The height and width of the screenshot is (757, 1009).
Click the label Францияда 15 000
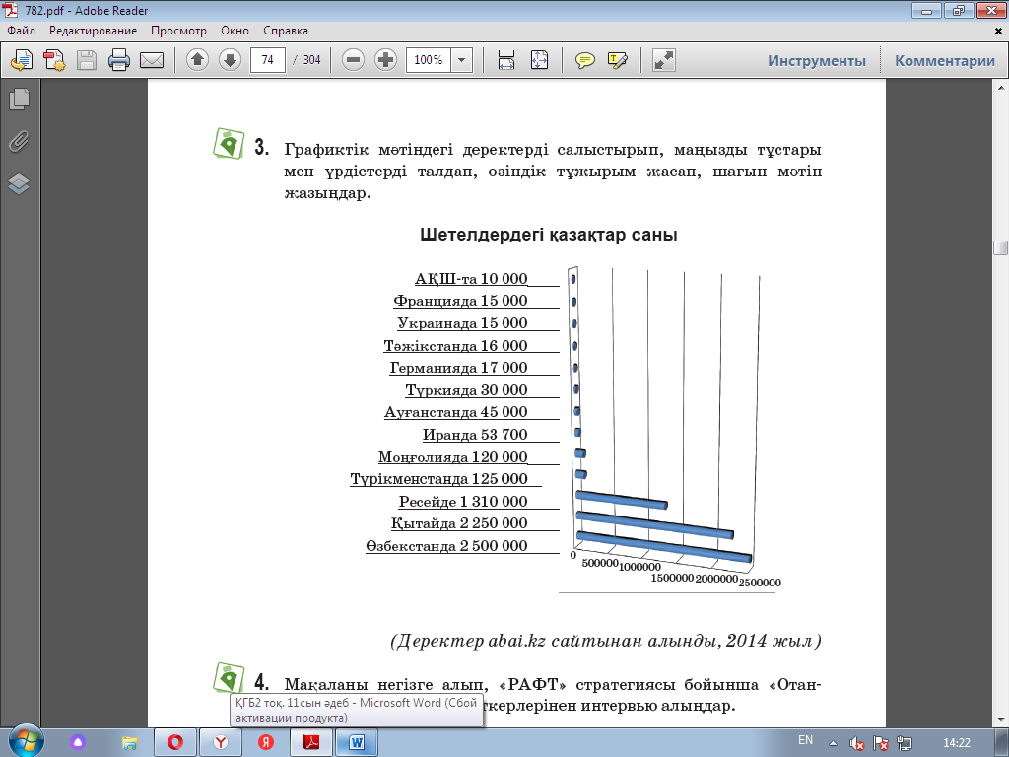click(x=460, y=301)
